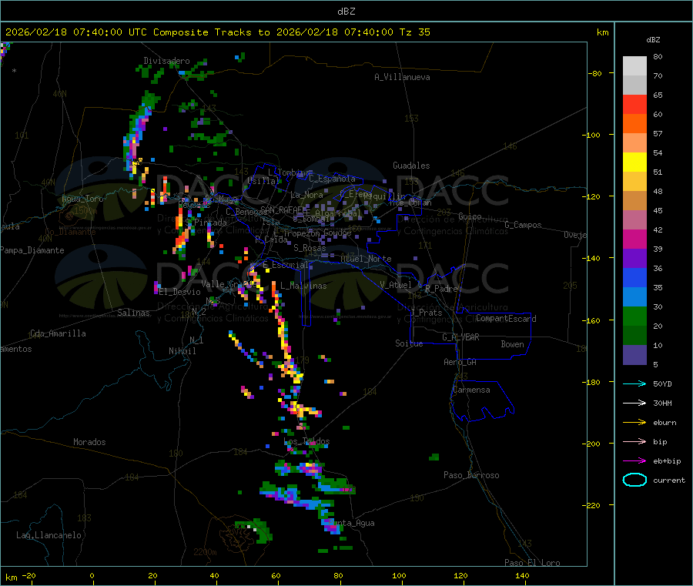This screenshot has height=586, width=693.
Task: Click the J_Prats map label
Action: pos(427,313)
